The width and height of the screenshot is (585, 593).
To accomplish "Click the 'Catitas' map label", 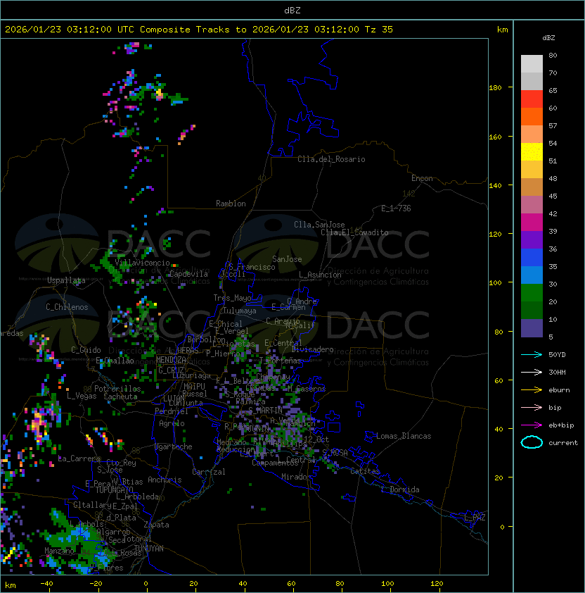I will (x=365, y=471).
